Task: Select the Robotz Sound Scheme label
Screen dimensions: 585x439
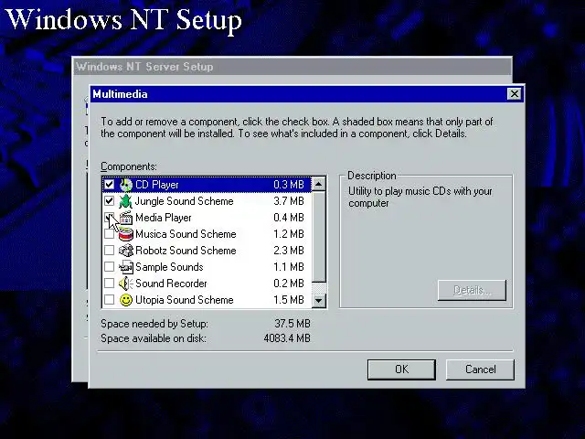Action: [186, 251]
